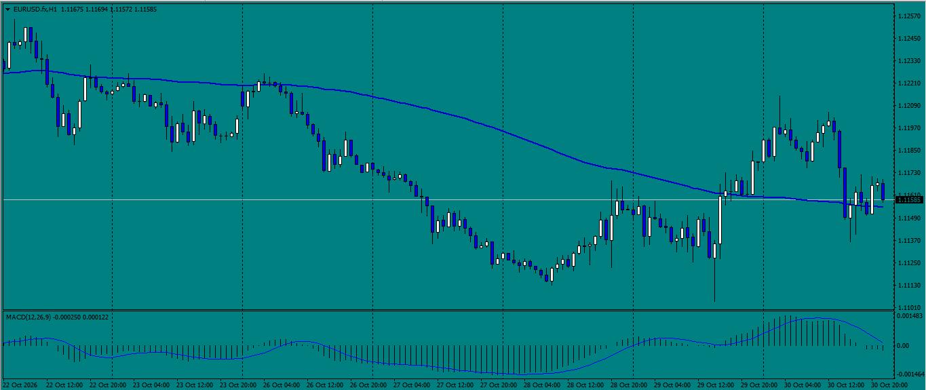Click the 28 Oct 20:00 time label
This screenshot has width=926, height=390.
629,385
